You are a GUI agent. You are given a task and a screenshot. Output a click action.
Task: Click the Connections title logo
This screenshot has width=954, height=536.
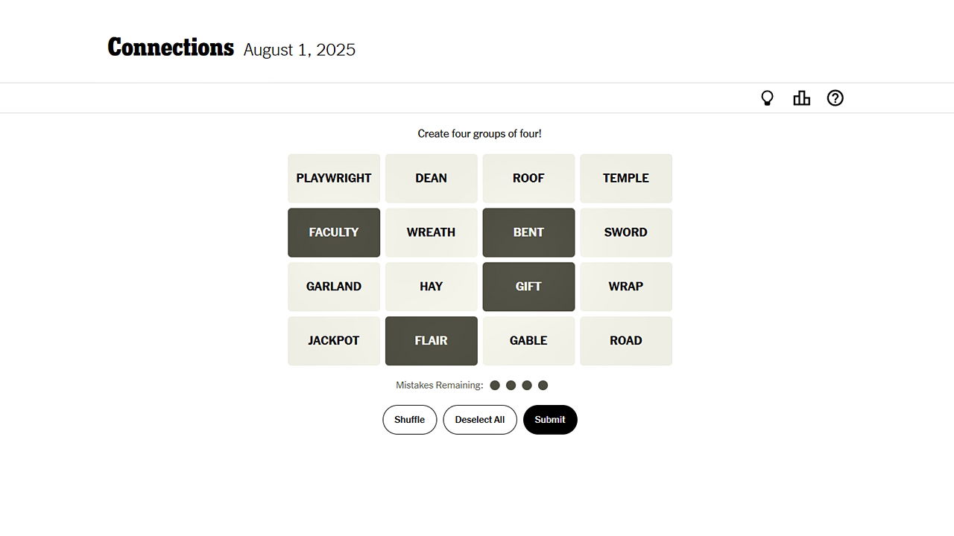click(171, 48)
